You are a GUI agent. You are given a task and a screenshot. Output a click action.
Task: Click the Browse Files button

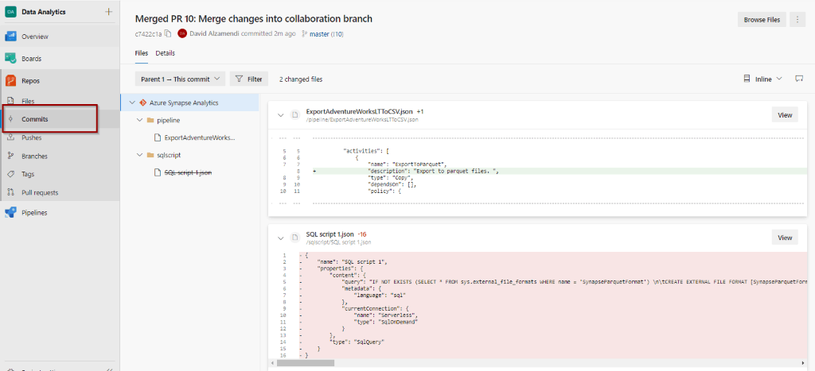tap(762, 20)
